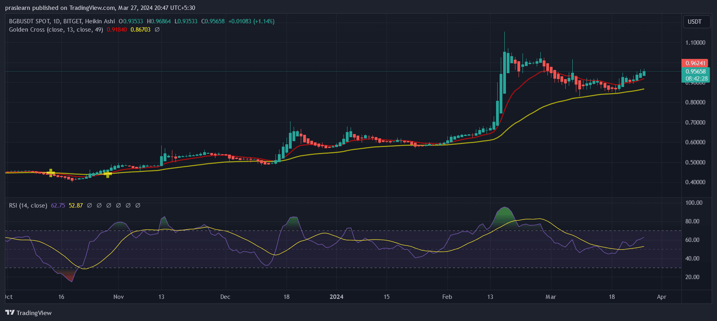Click the TradingView logo at bottom left

click(28, 313)
